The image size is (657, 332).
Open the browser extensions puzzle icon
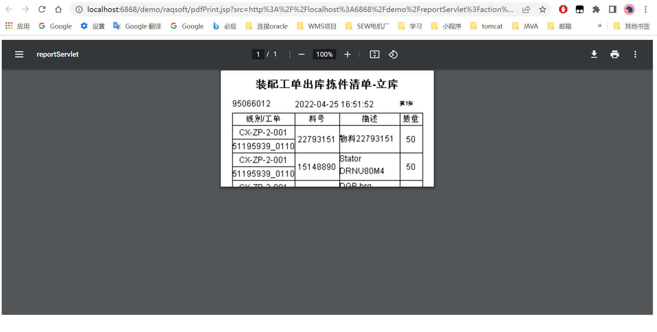(x=596, y=9)
